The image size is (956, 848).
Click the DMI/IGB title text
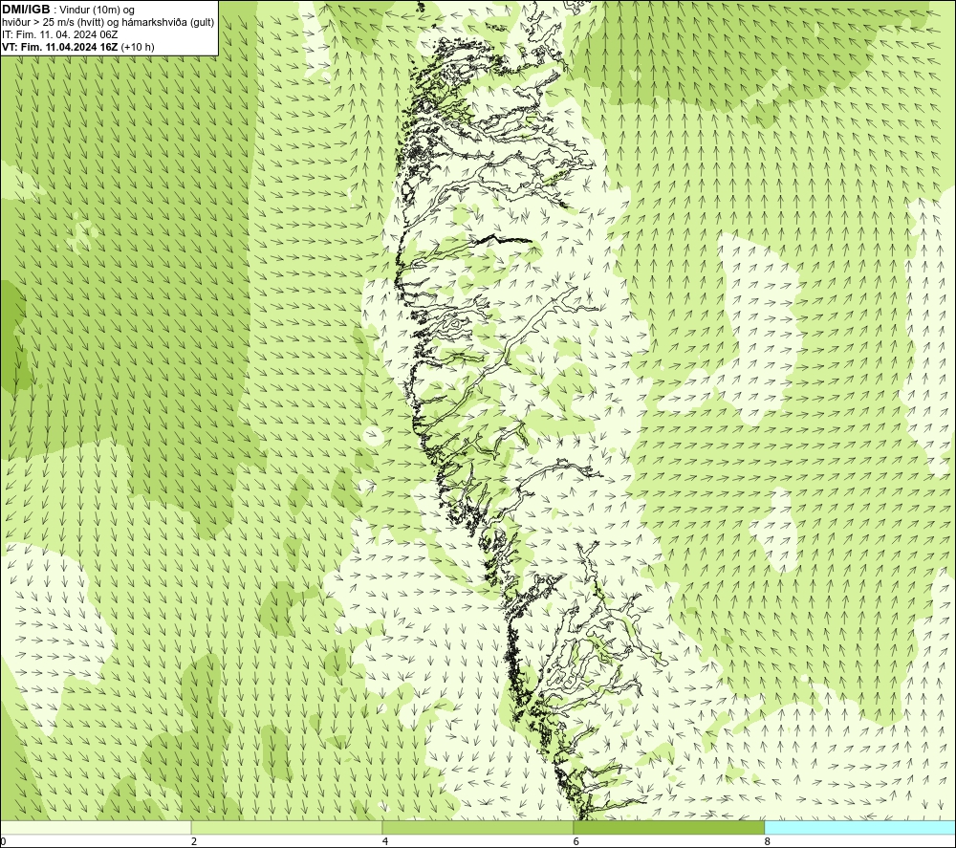(26, 10)
